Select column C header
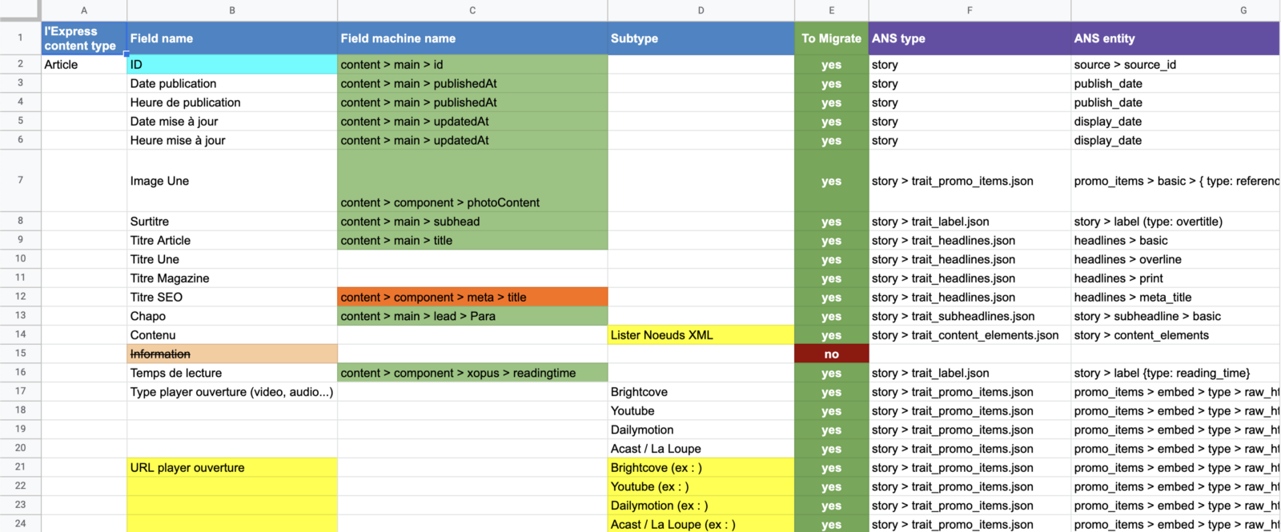The height and width of the screenshot is (532, 1281). click(472, 10)
